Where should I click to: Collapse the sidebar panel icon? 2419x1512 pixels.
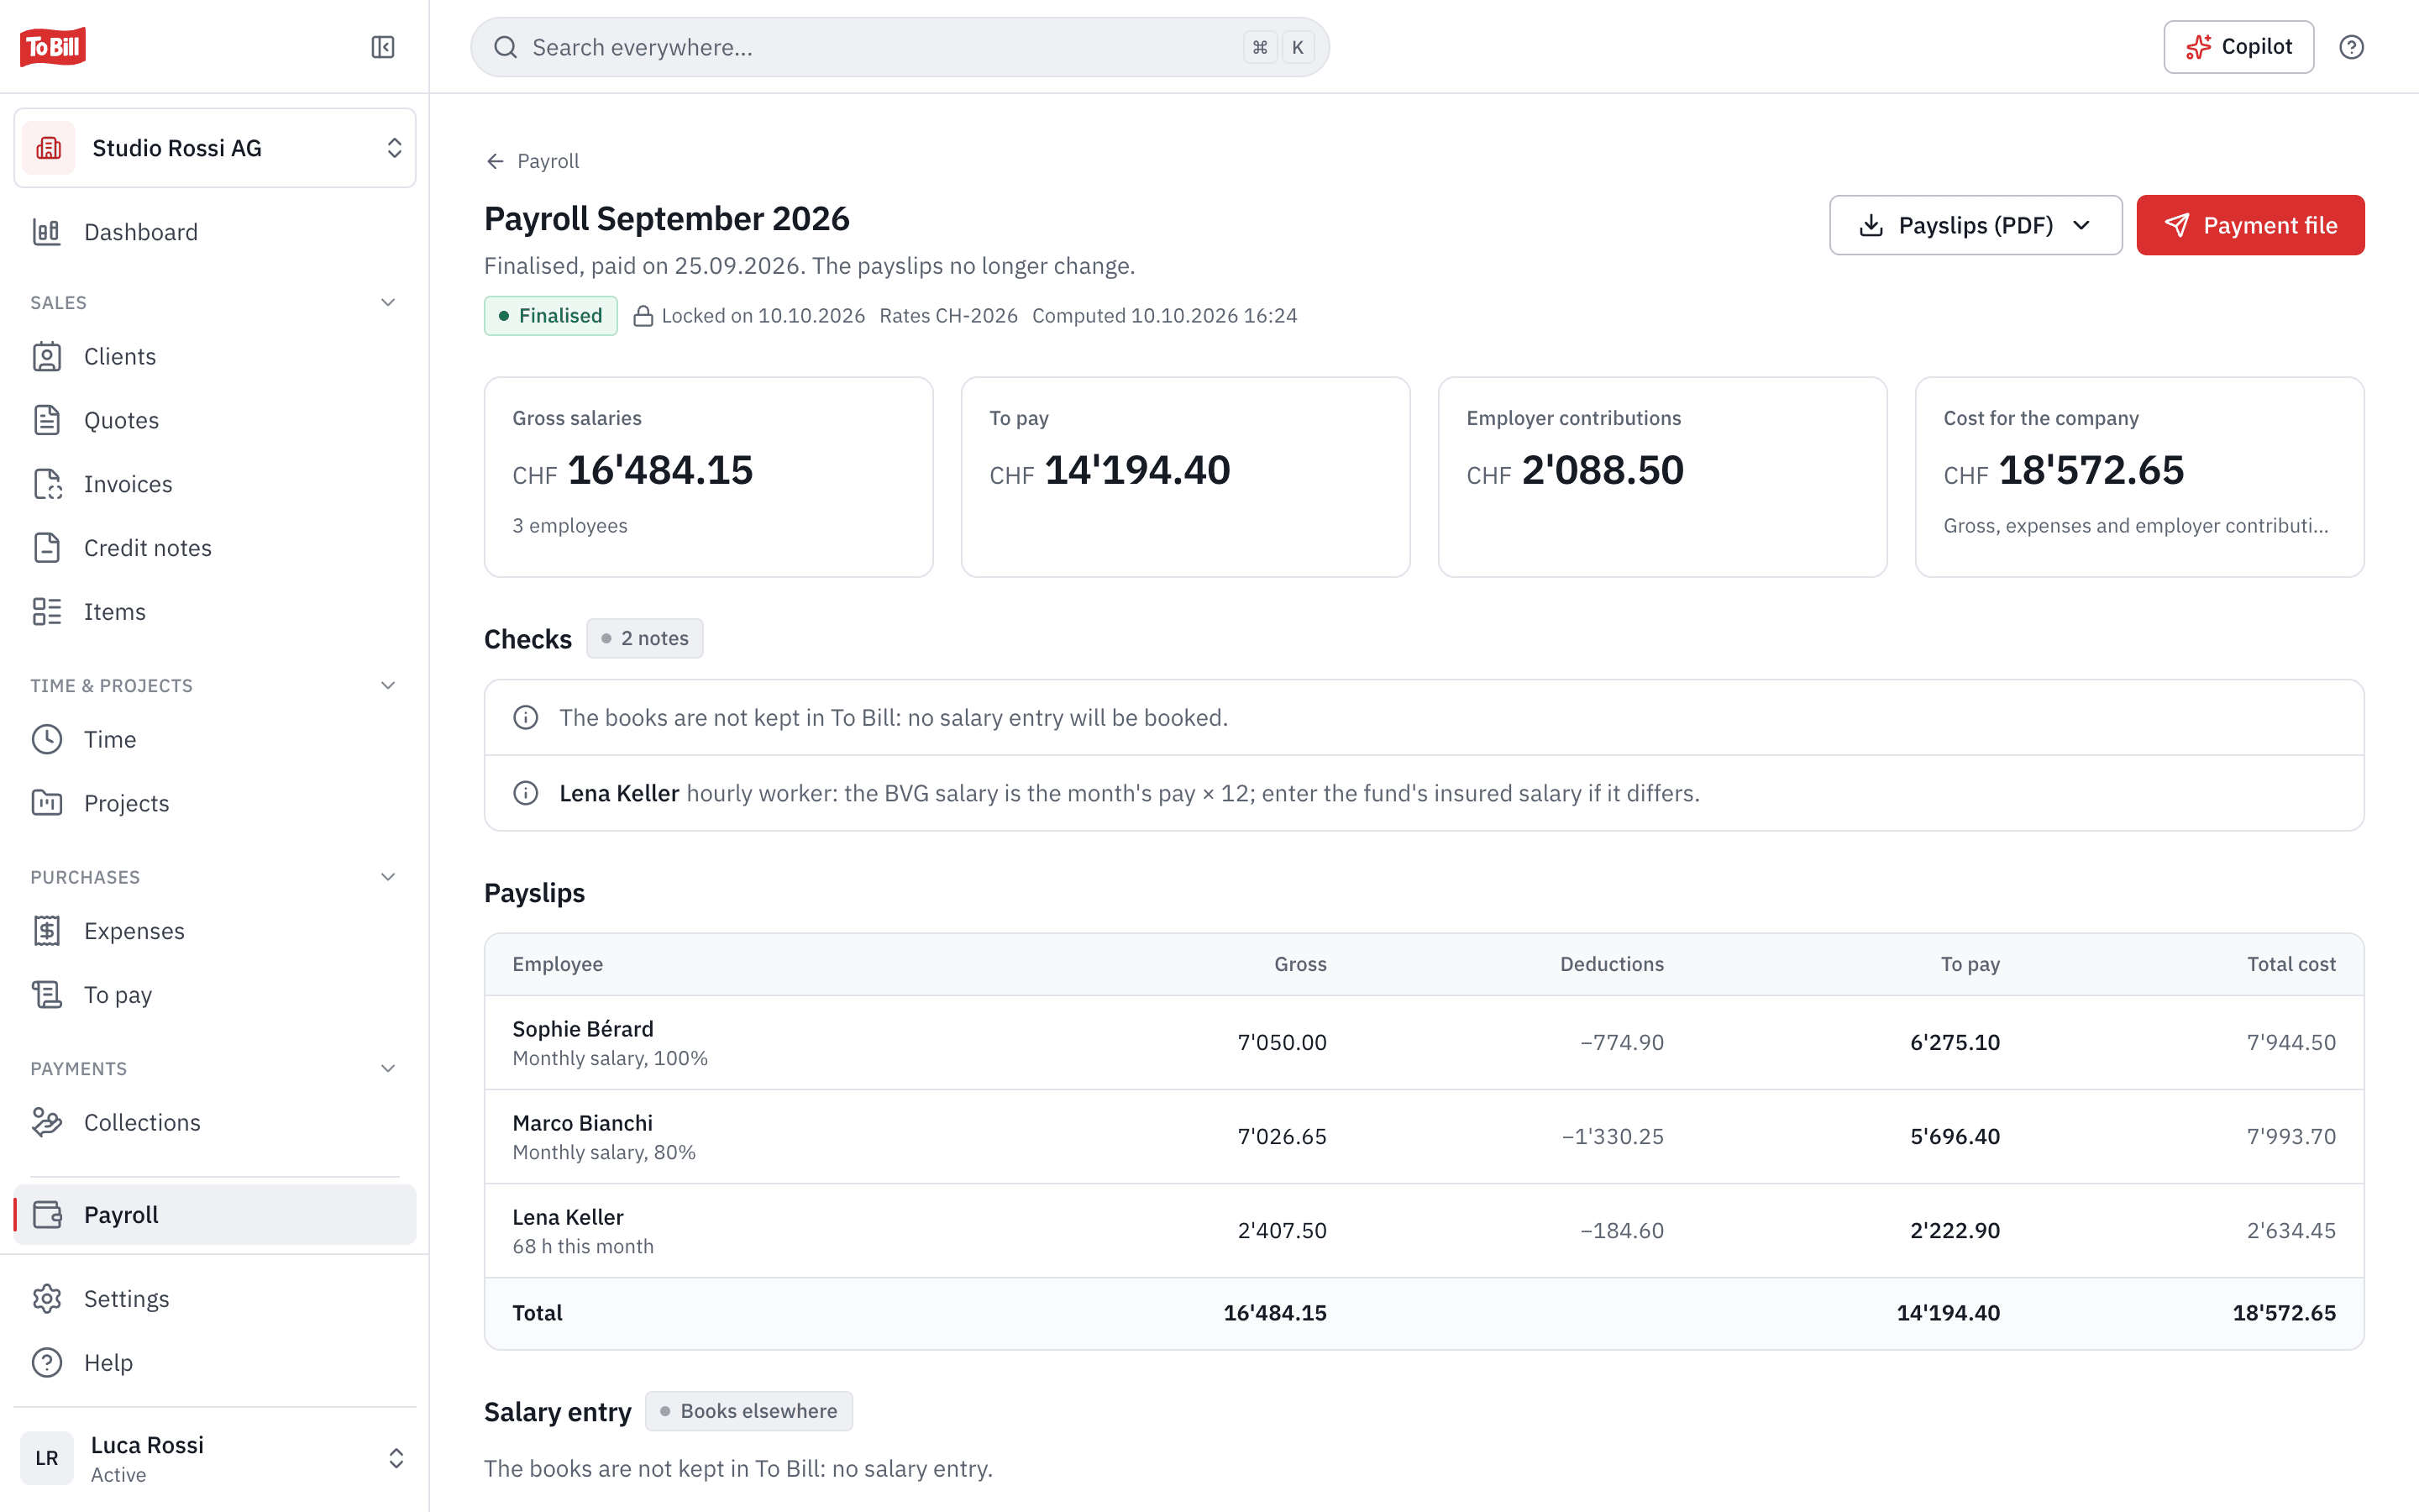point(383,47)
